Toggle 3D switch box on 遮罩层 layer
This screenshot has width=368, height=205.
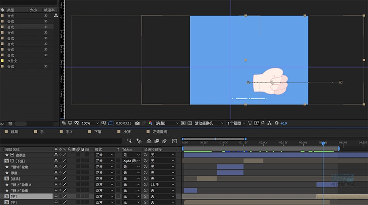point(87,155)
